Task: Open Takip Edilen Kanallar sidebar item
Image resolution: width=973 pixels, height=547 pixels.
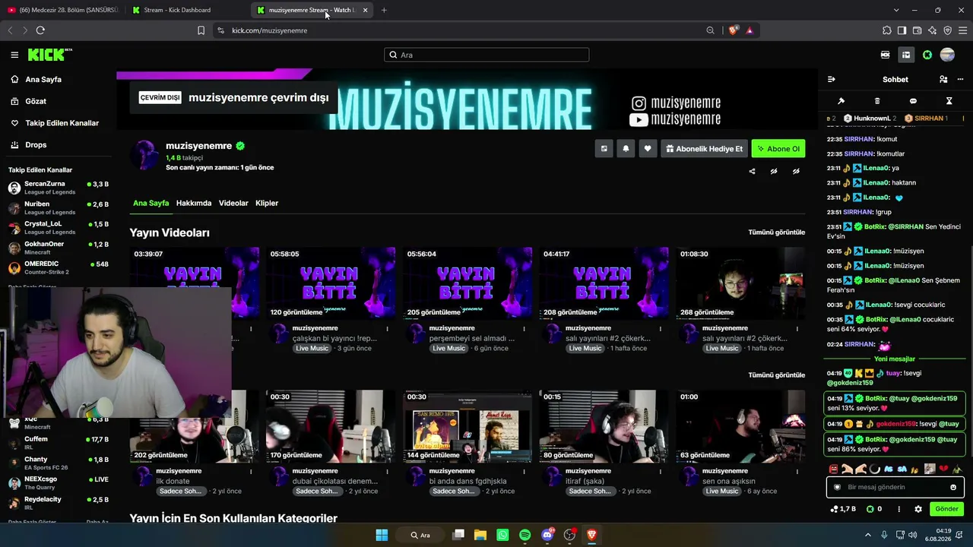Action: coord(59,123)
